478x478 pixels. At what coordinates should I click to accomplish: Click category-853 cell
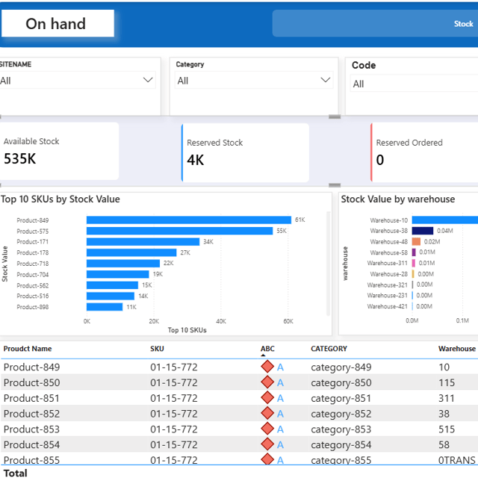tap(341, 429)
